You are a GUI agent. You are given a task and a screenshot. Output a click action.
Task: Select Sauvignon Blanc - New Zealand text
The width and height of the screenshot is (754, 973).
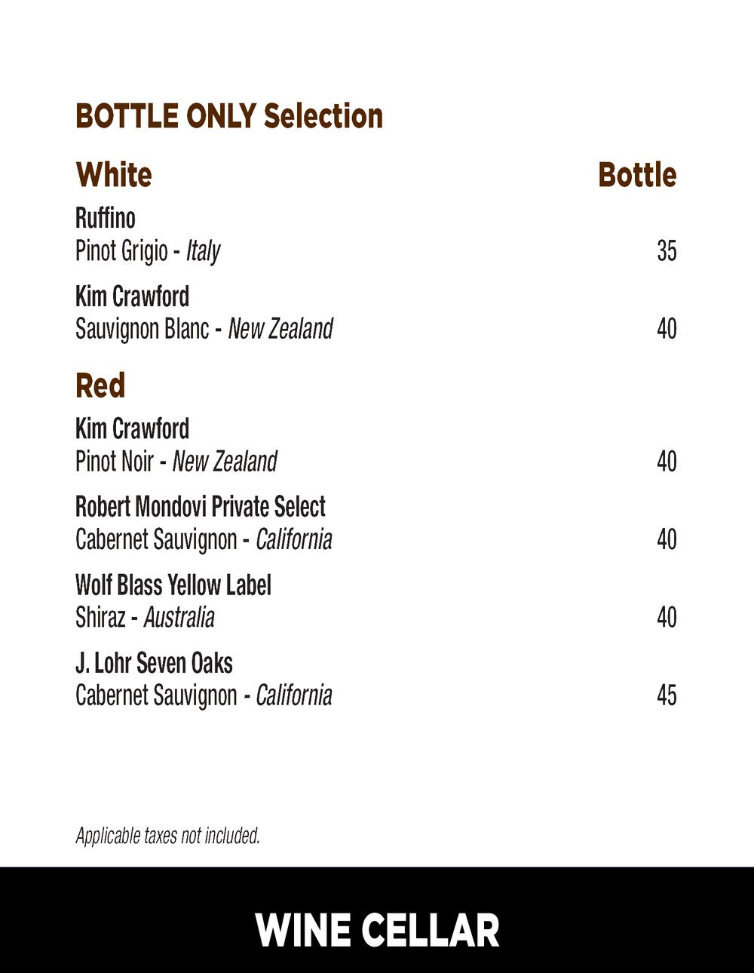point(204,329)
